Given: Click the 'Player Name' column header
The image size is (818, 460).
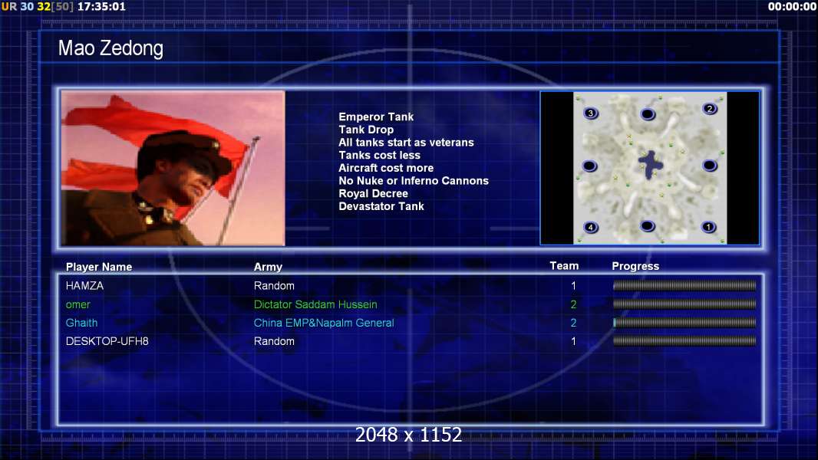Looking at the screenshot, I should [99, 267].
